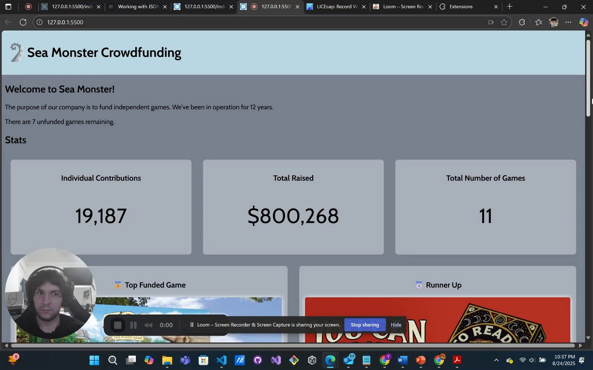The image size is (593, 370).
Task: Open Wi-Fi network tray icon
Action: click(x=523, y=360)
